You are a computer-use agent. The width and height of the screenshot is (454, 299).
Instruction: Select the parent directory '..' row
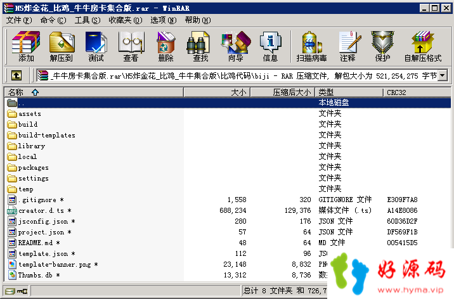pyautogui.click(x=228, y=103)
